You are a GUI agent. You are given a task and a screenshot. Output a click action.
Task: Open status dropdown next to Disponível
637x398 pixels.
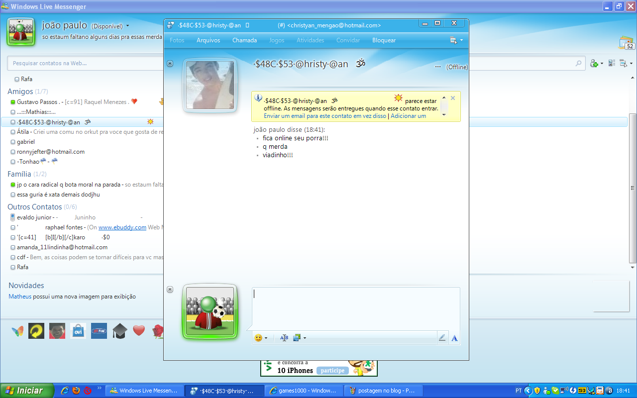point(128,26)
